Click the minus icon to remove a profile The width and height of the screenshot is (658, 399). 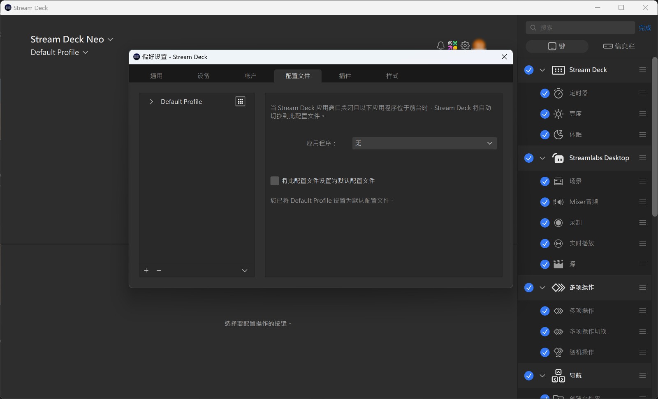tap(159, 270)
